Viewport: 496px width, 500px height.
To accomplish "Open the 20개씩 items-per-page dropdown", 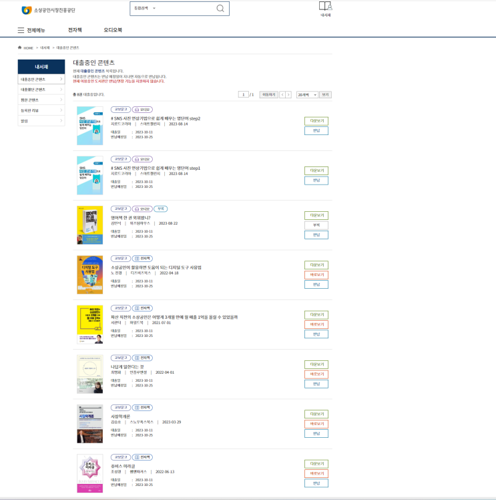I will pos(307,95).
